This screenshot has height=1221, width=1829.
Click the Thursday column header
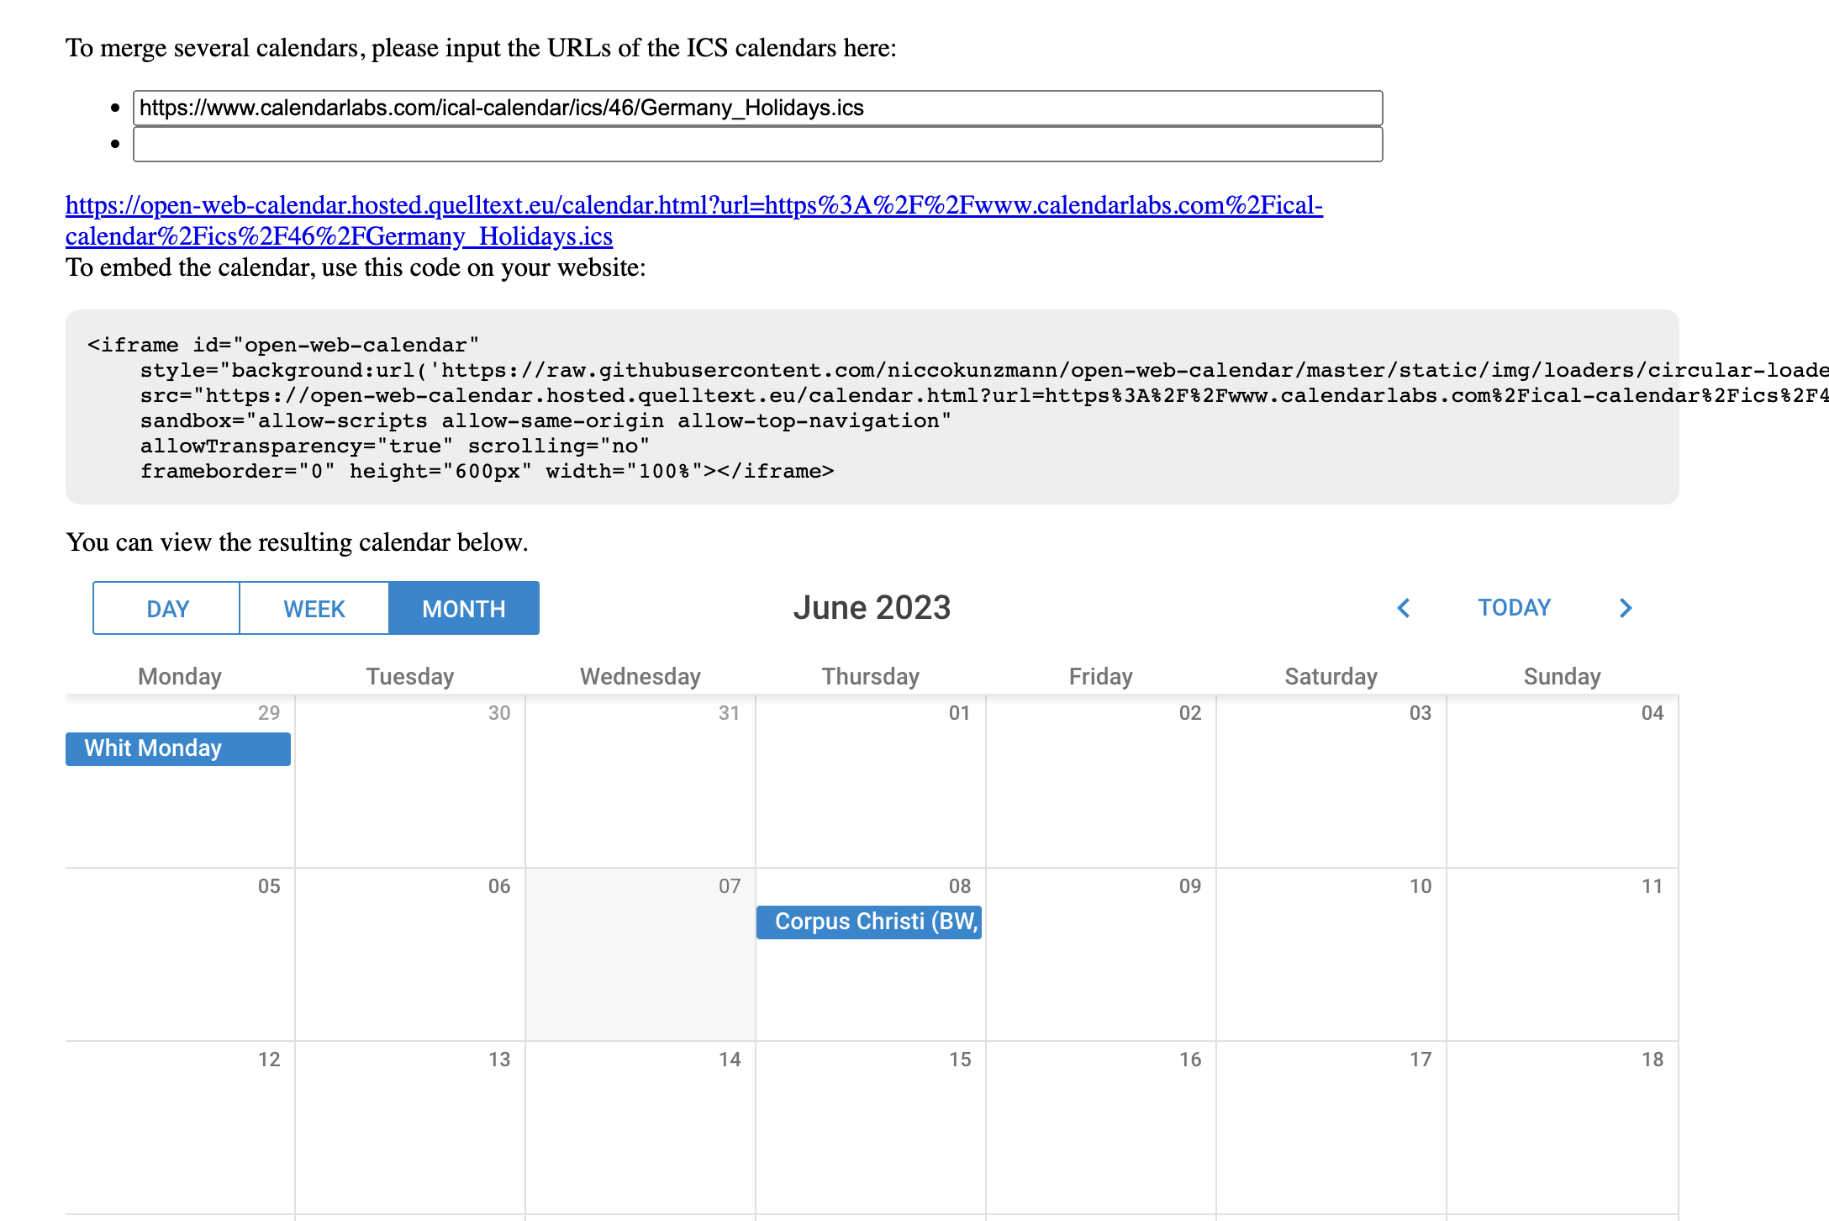click(x=870, y=675)
